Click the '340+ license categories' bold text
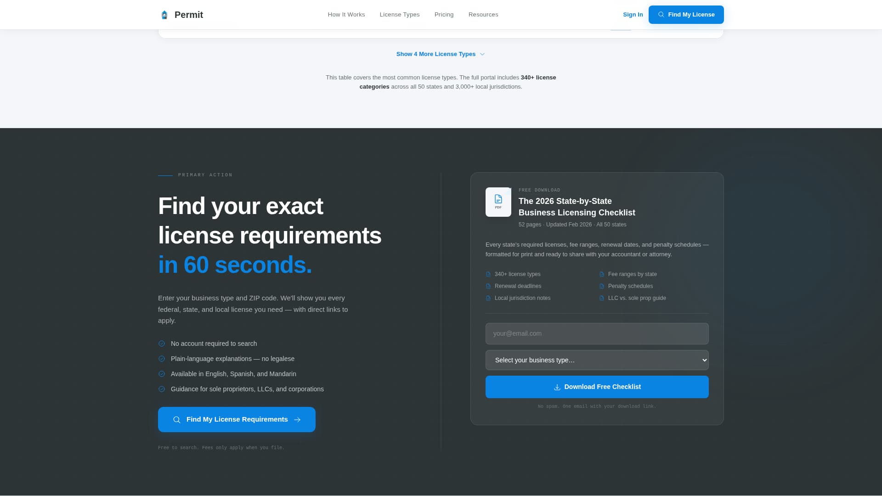The height and width of the screenshot is (496, 882). (x=458, y=82)
